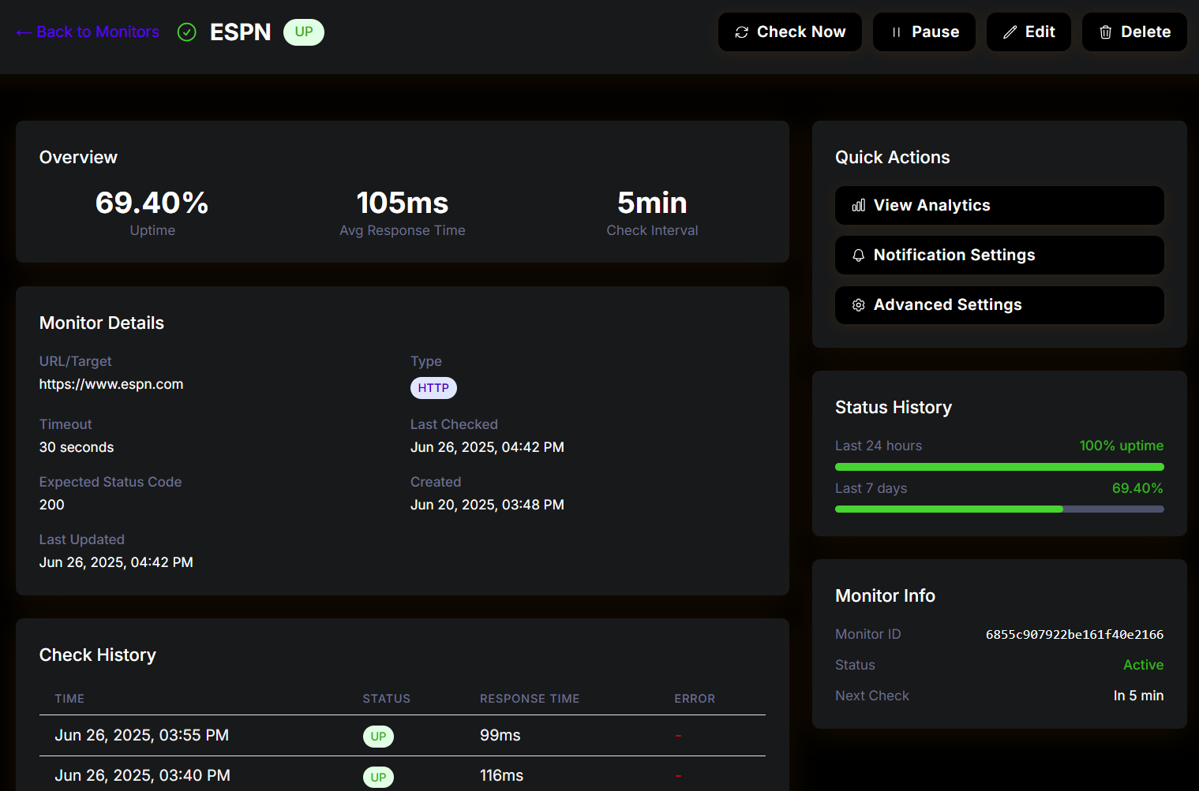This screenshot has width=1199, height=791.
Task: Click the 69.40% uptime value in Overview
Action: coord(152,203)
